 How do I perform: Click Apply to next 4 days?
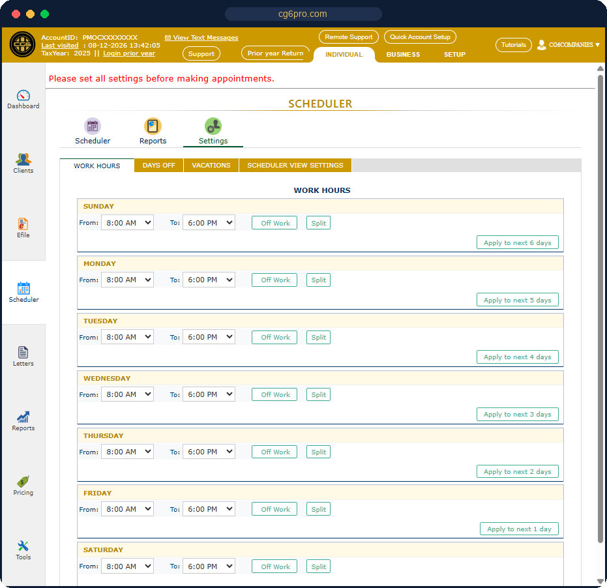(518, 357)
